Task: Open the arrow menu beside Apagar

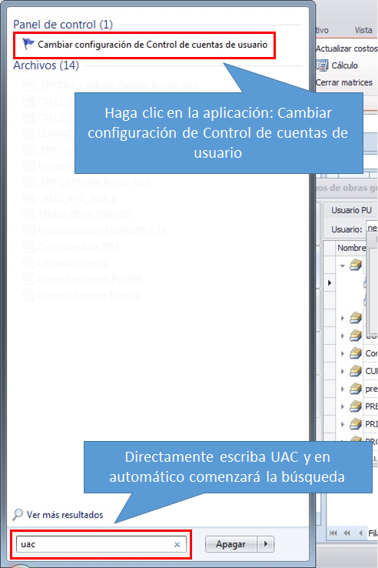Action: tap(266, 544)
